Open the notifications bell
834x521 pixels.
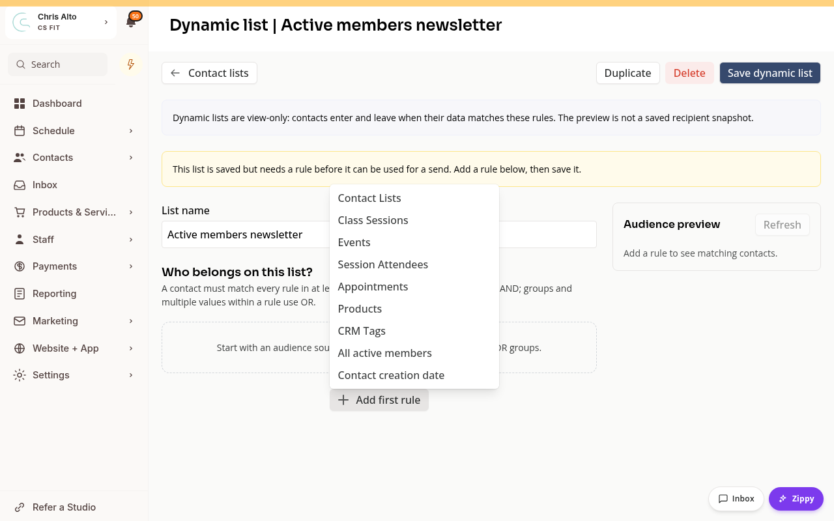(131, 22)
